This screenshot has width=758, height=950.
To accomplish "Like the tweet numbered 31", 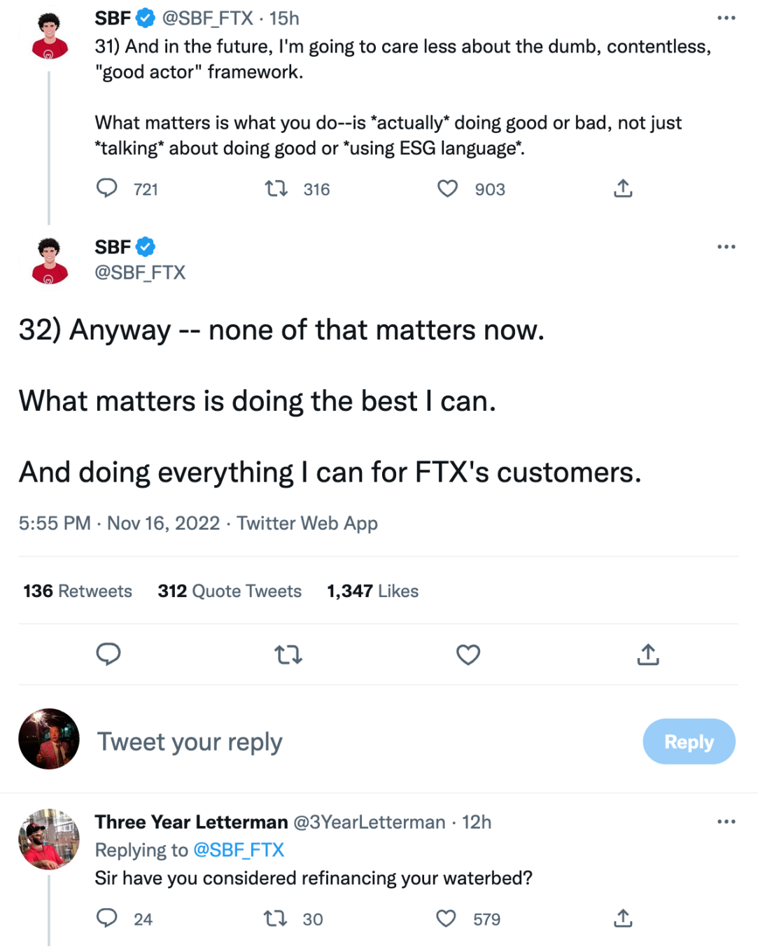I will click(x=448, y=188).
